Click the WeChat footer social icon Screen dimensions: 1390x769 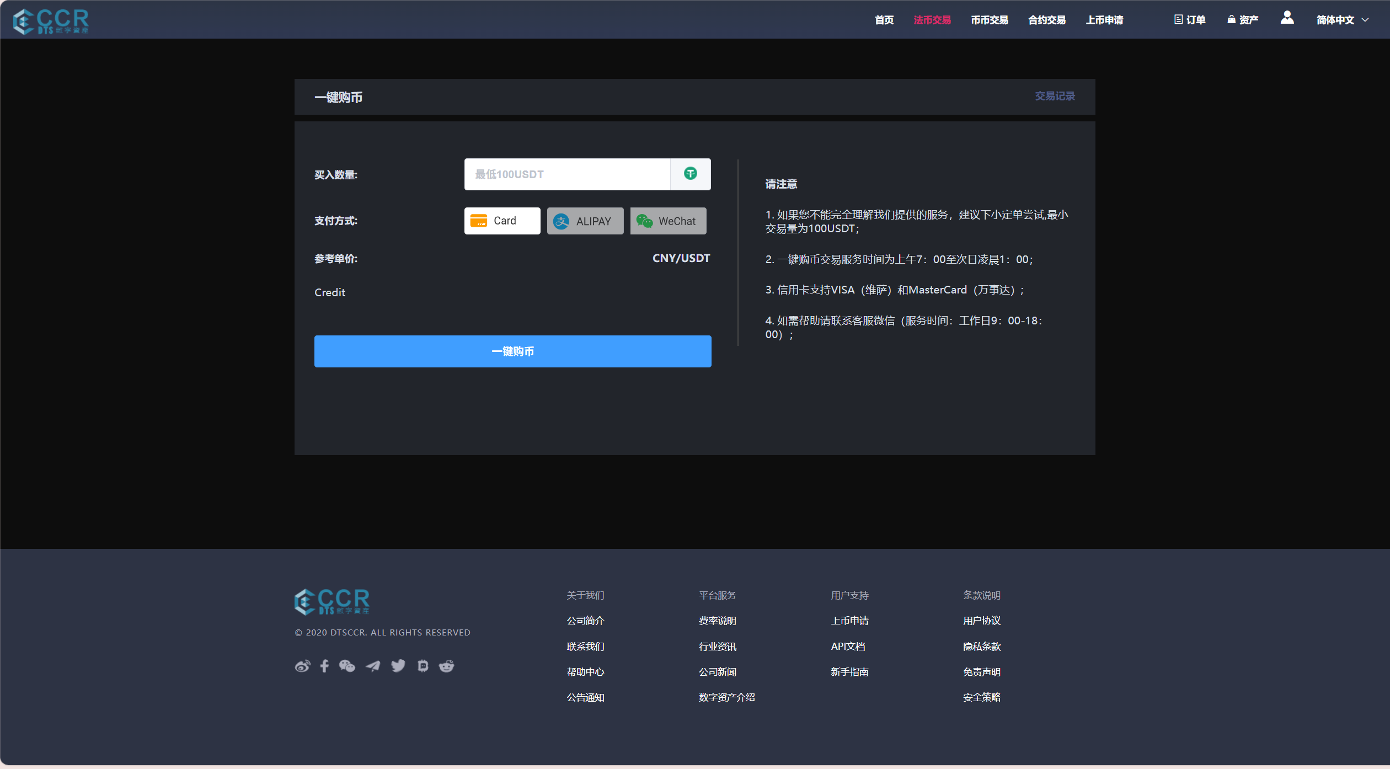click(x=347, y=666)
